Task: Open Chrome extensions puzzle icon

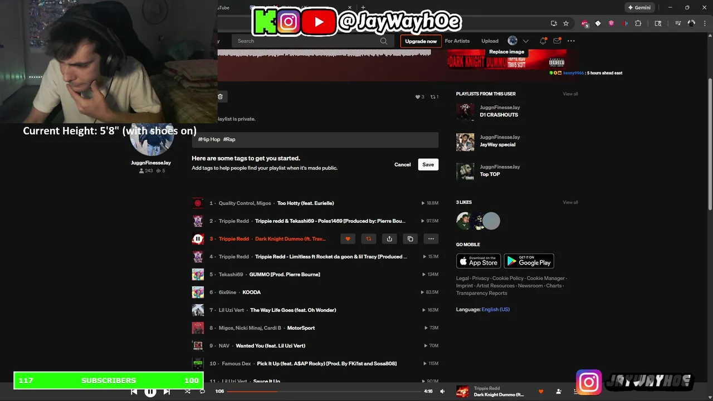Action: tap(638, 23)
